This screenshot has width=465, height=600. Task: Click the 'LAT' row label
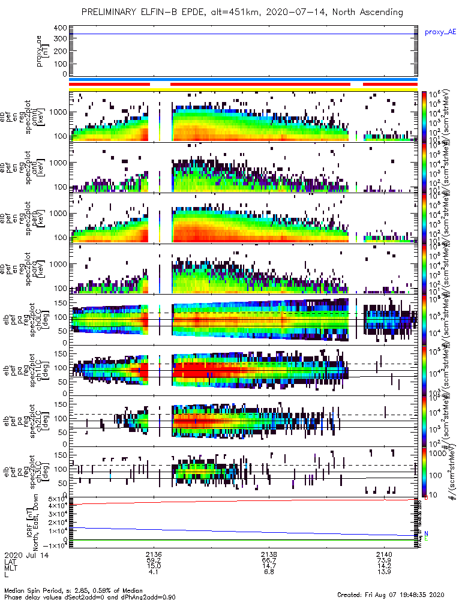[x=10, y=561]
